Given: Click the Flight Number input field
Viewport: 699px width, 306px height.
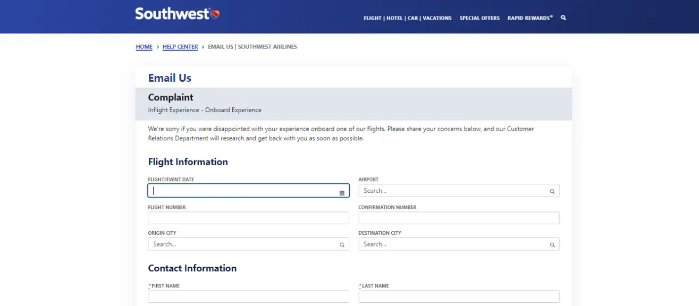Looking at the screenshot, I should click(248, 218).
